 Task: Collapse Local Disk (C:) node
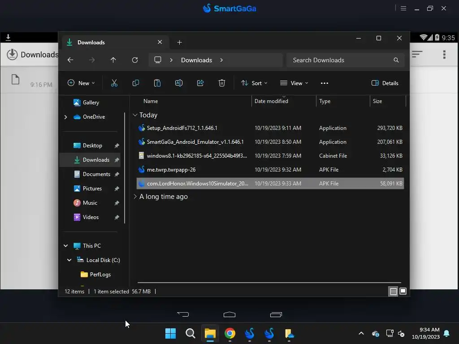(69, 260)
